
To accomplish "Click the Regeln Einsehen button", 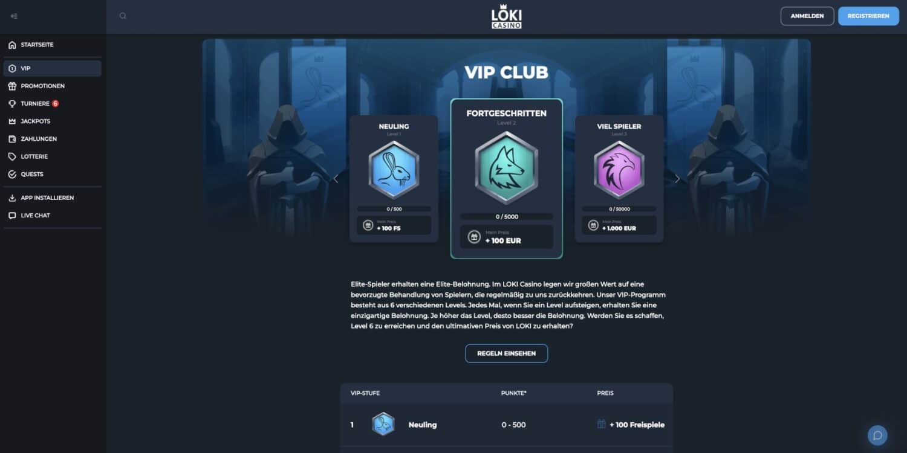I will pos(506,353).
